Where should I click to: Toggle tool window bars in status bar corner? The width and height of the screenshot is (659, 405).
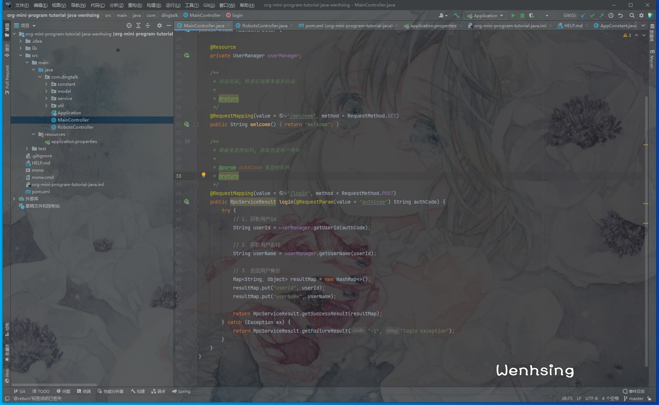(7, 399)
